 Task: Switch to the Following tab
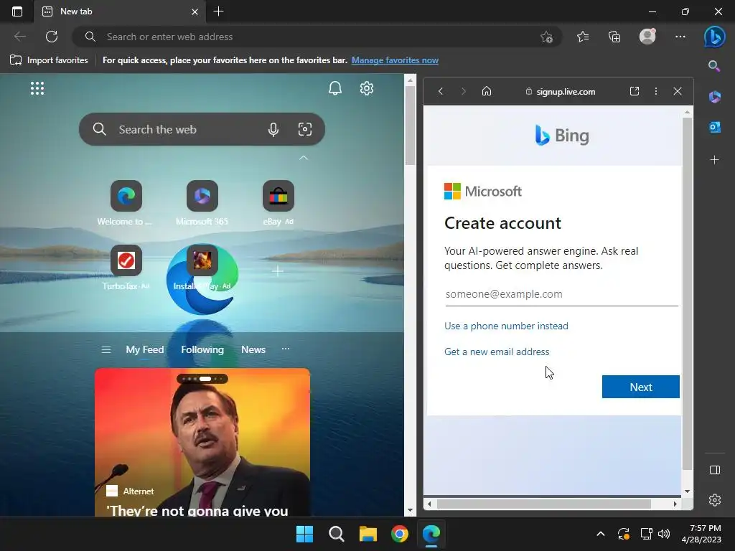pos(202,349)
